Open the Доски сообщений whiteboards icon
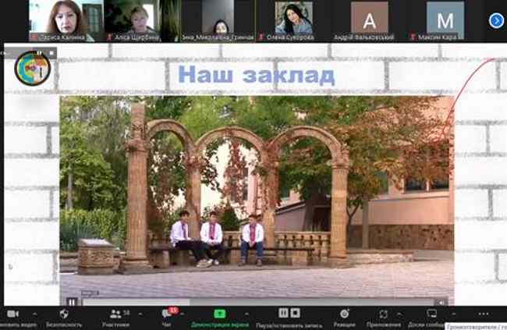Screen dimensions: 507x330 click(x=432, y=314)
